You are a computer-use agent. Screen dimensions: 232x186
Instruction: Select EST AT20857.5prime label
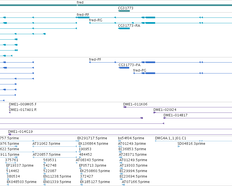47,154
